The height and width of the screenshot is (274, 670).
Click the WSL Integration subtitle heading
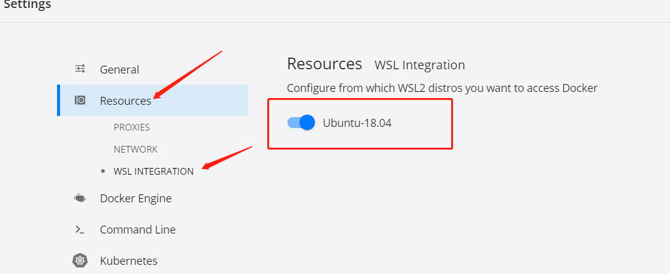[x=420, y=66]
